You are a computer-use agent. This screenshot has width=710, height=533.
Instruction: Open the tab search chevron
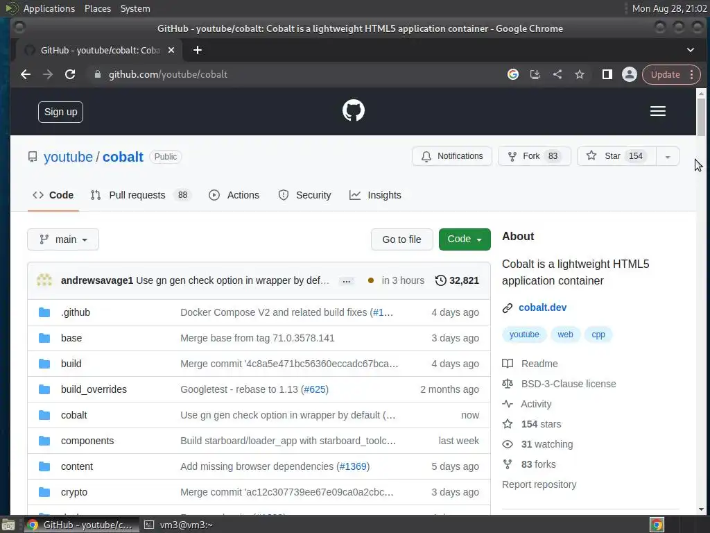(690, 50)
